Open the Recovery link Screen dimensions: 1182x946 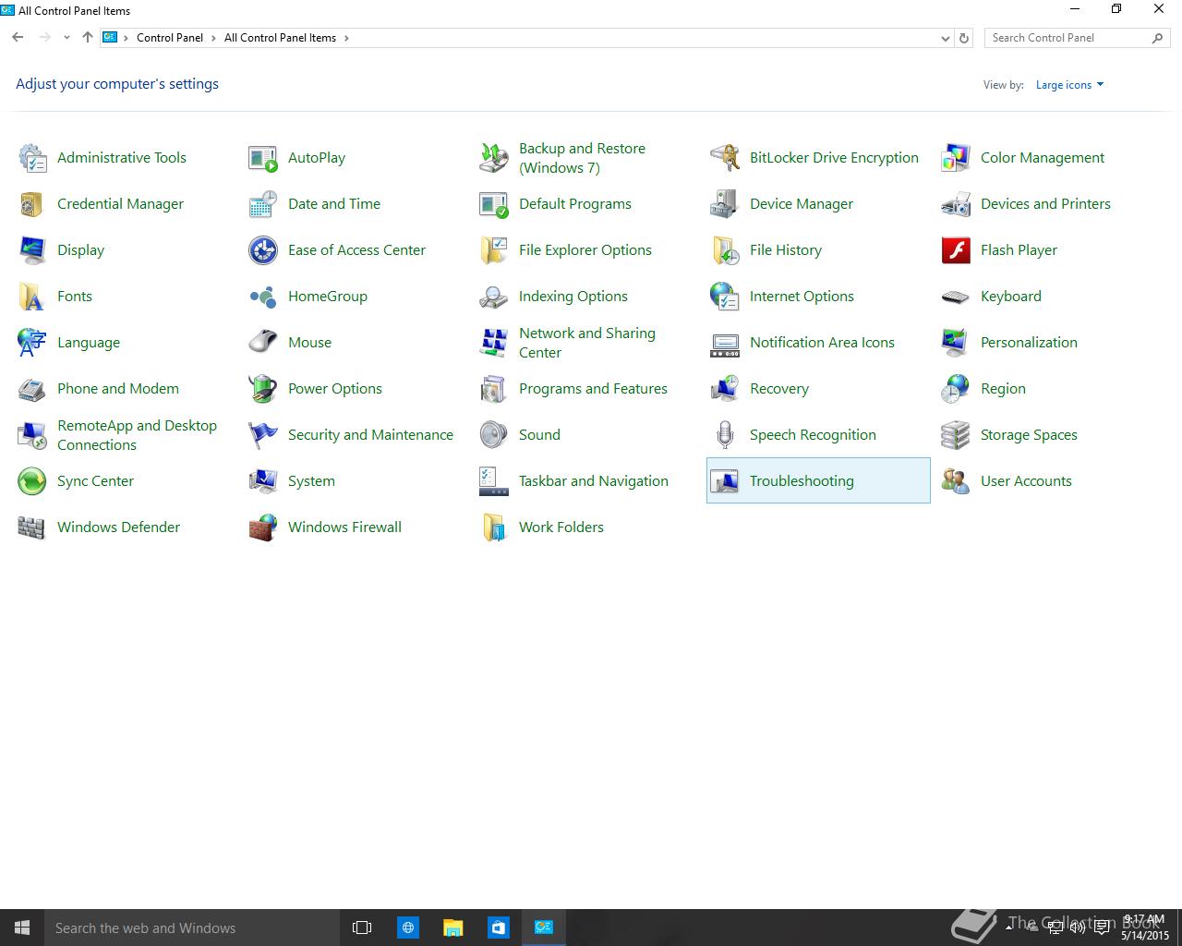point(779,389)
